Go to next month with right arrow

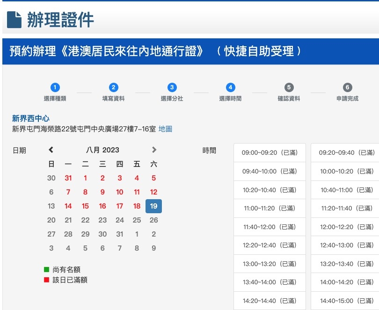(x=153, y=150)
